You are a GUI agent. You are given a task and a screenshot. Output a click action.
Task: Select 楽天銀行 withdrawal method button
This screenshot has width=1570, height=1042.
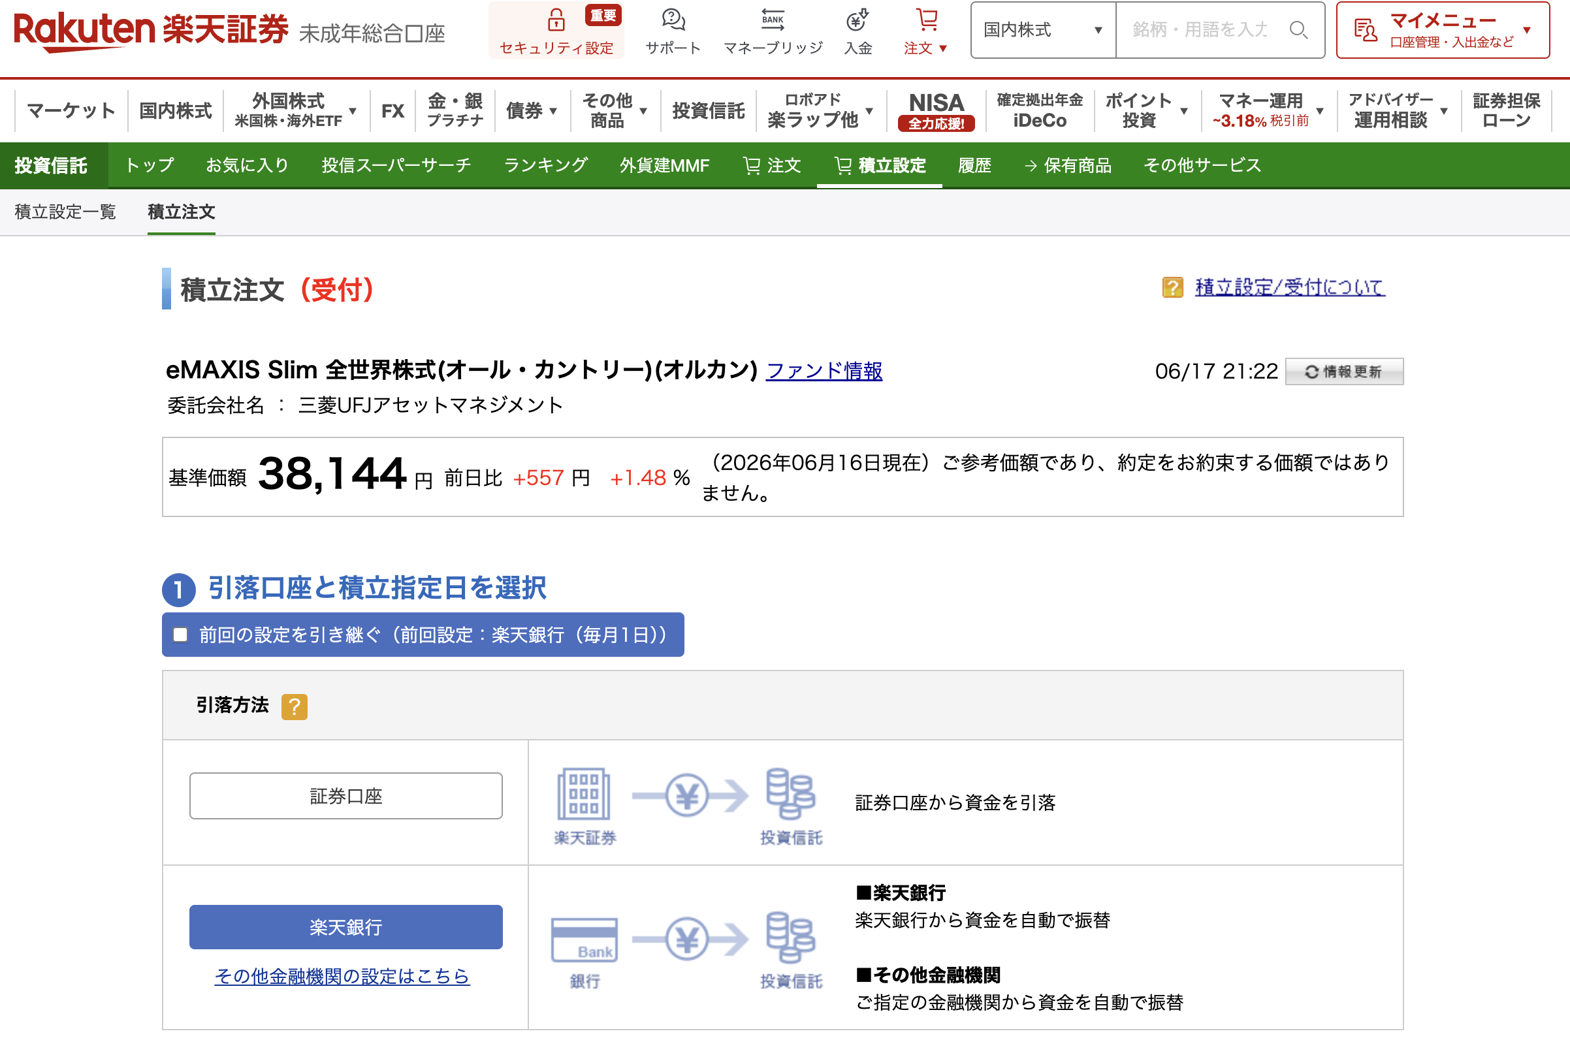[345, 927]
